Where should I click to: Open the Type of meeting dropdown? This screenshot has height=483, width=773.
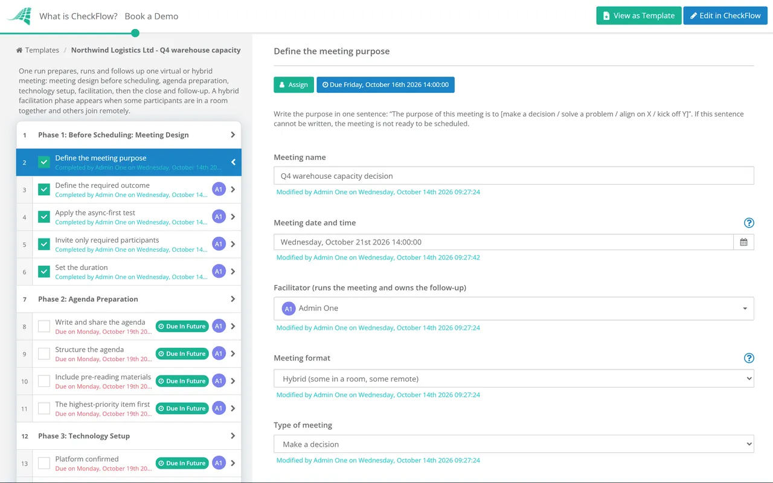[x=514, y=444]
